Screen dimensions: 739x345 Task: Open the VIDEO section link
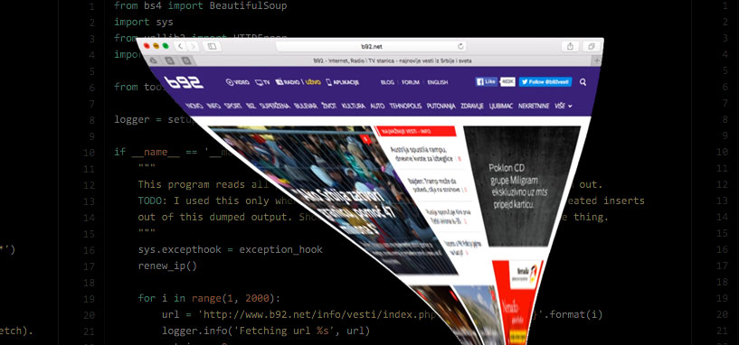pyautogui.click(x=238, y=82)
